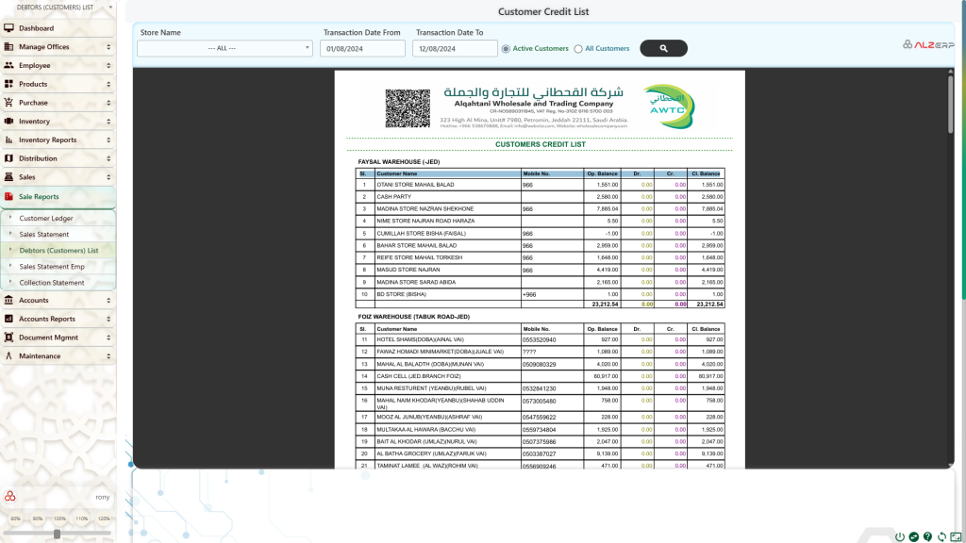Click the red Sale Reports icon
Viewport: 966px width, 543px height.
coord(8,196)
